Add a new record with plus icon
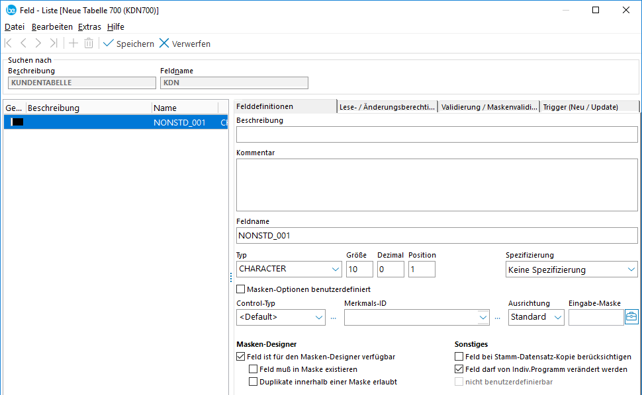The width and height of the screenshot is (642, 395). [73, 44]
